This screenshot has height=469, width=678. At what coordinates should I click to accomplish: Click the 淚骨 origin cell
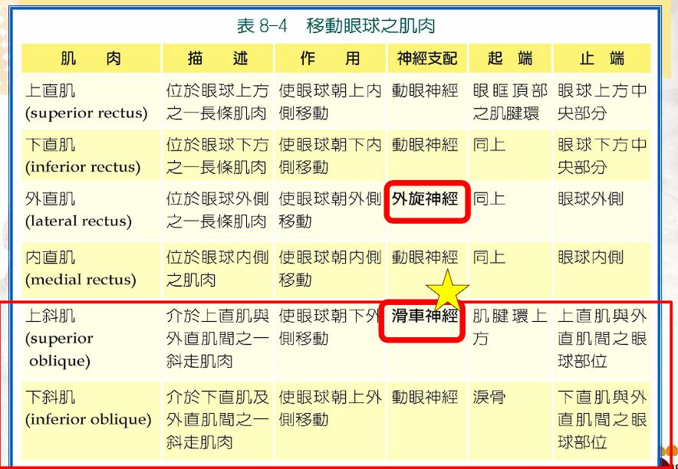pos(489,398)
